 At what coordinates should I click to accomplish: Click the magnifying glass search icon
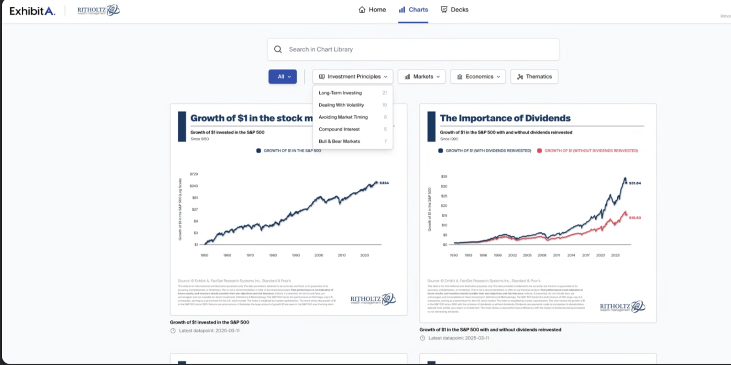[x=278, y=49]
